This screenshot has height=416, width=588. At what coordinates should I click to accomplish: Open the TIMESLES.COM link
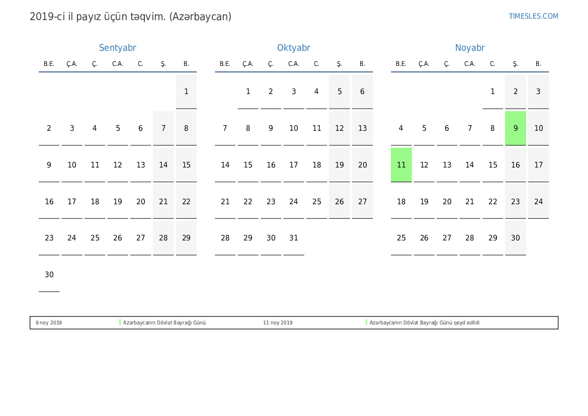(x=533, y=16)
